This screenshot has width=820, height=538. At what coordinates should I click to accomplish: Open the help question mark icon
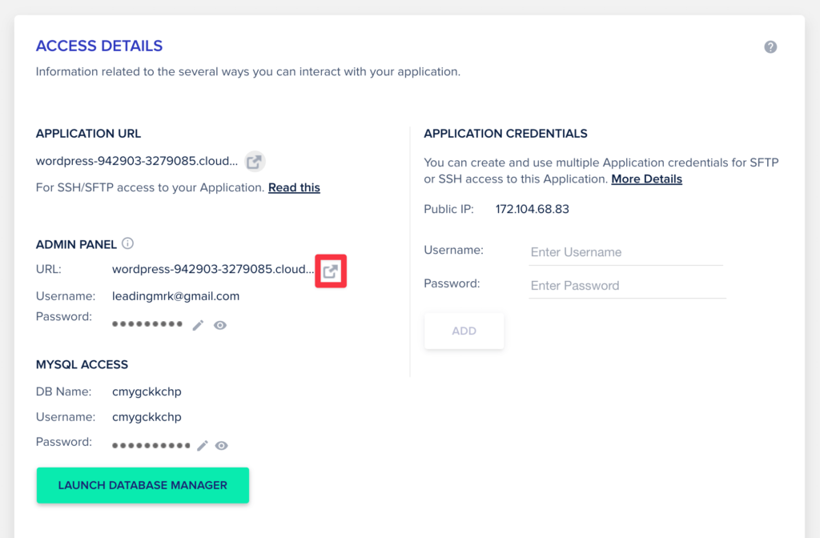click(770, 47)
